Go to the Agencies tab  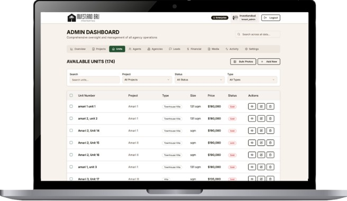(155, 49)
